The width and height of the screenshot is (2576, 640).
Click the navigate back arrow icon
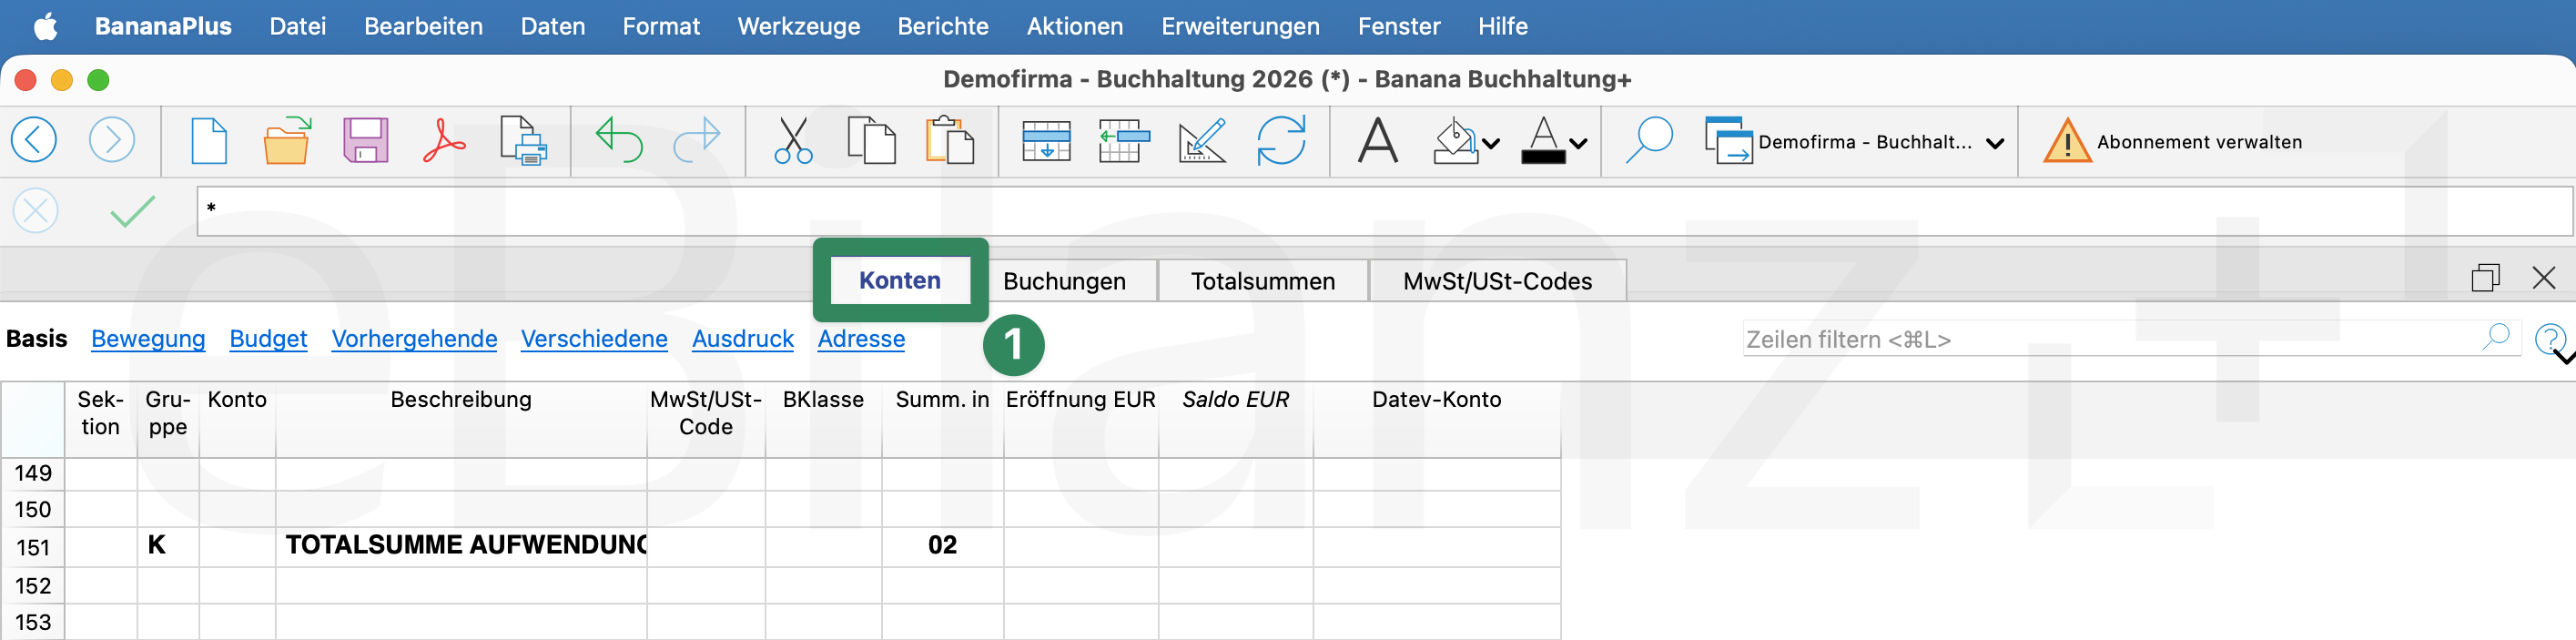[34, 141]
